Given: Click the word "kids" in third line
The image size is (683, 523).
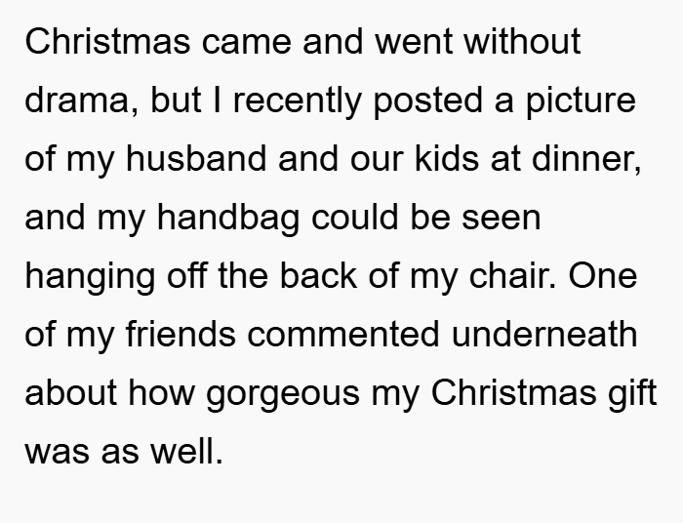Looking at the screenshot, I should [x=447, y=158].
